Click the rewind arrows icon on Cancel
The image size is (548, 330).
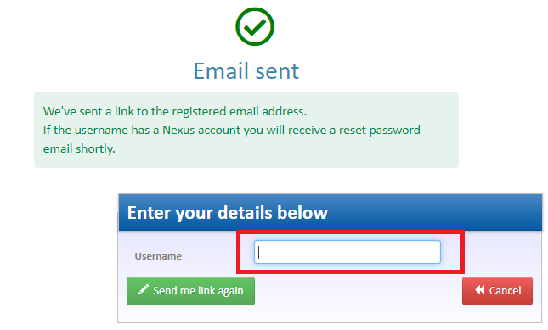pyautogui.click(x=480, y=289)
